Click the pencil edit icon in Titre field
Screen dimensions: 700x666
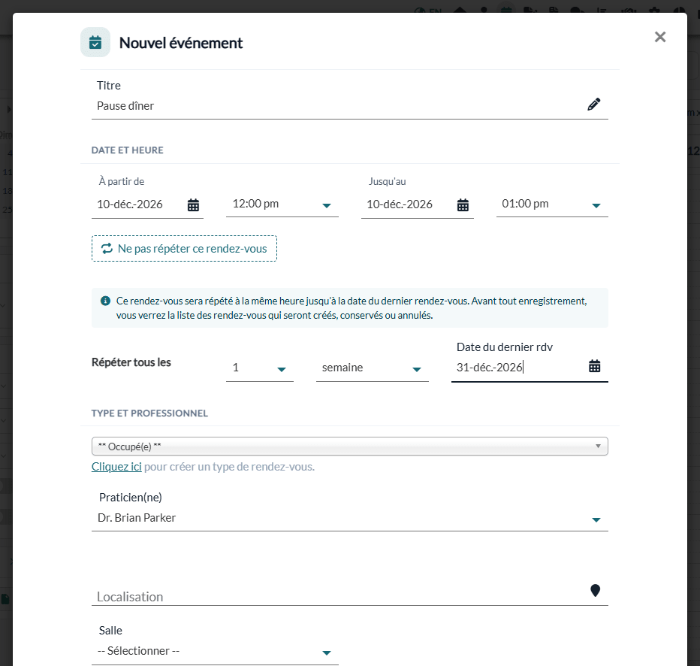[x=593, y=104]
